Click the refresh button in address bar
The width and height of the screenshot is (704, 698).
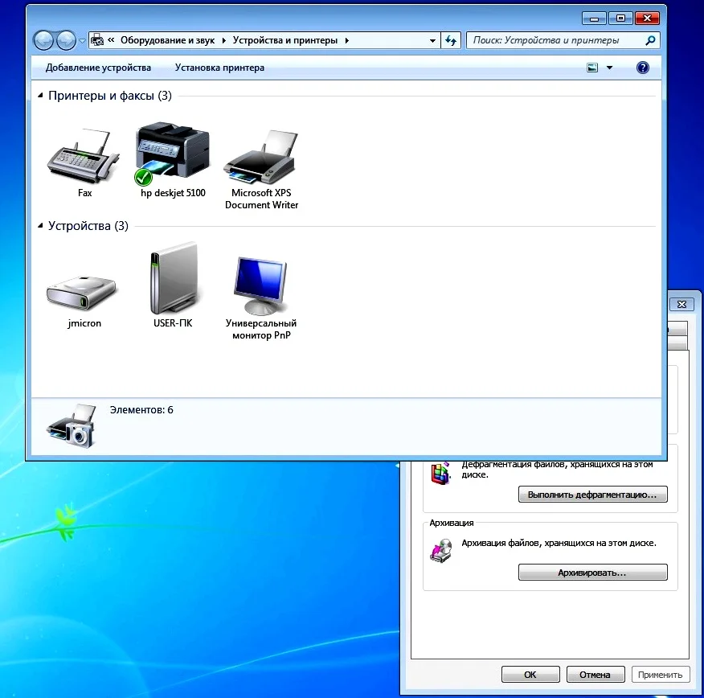tap(451, 41)
